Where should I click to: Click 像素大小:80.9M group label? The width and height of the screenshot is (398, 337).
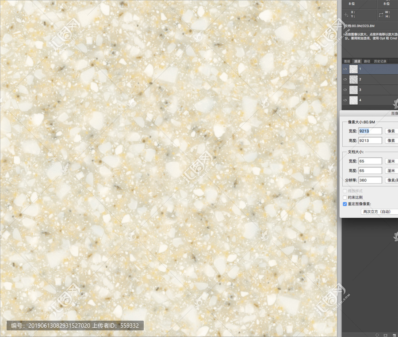tap(361, 122)
